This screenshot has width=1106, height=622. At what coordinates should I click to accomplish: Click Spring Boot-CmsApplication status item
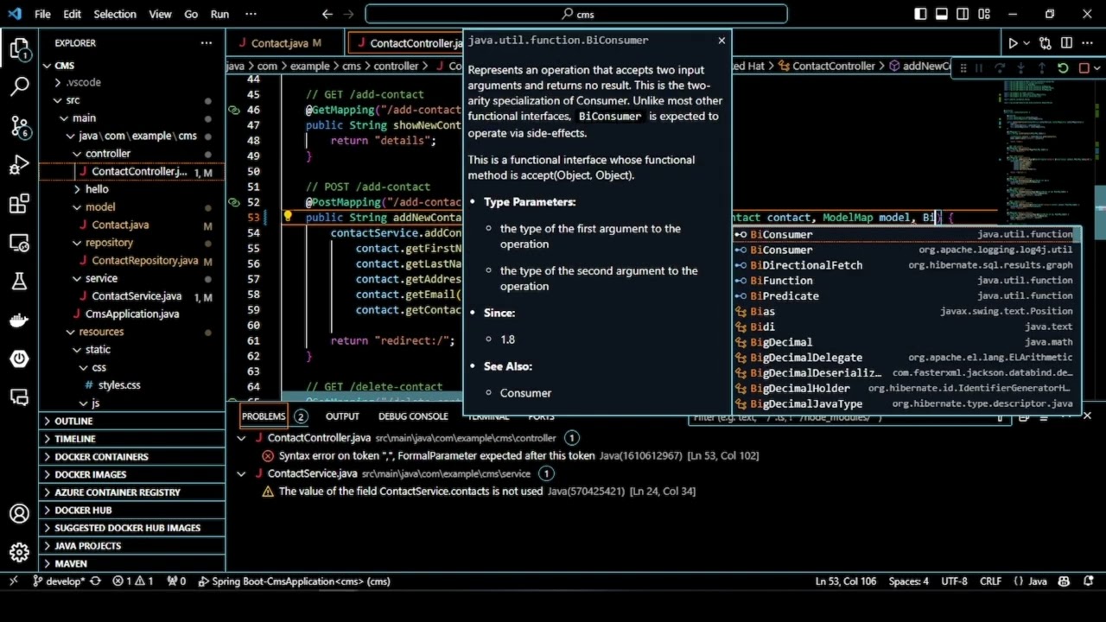pyautogui.click(x=294, y=581)
